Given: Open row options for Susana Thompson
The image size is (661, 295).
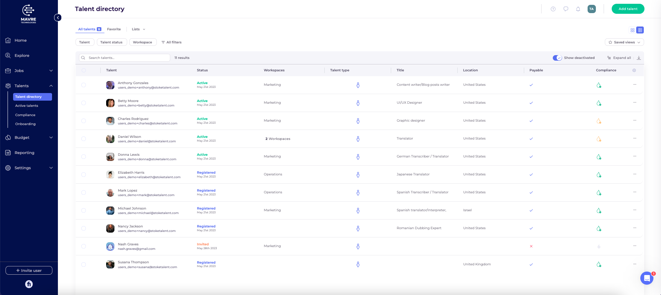Looking at the screenshot, I should 635,264.
